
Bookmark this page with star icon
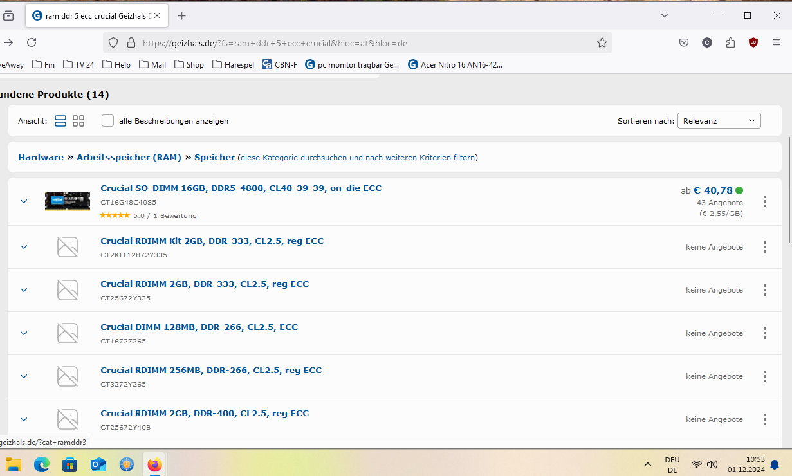[x=602, y=43]
